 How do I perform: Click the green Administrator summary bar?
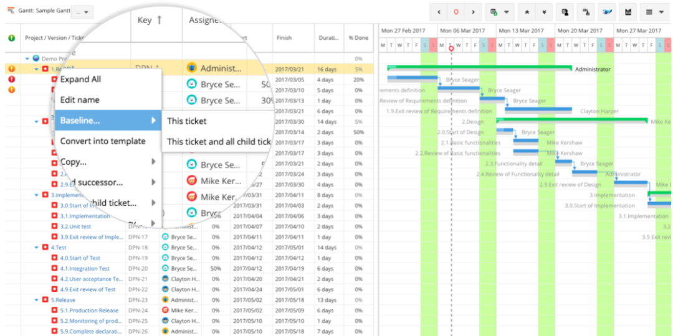tap(479, 68)
